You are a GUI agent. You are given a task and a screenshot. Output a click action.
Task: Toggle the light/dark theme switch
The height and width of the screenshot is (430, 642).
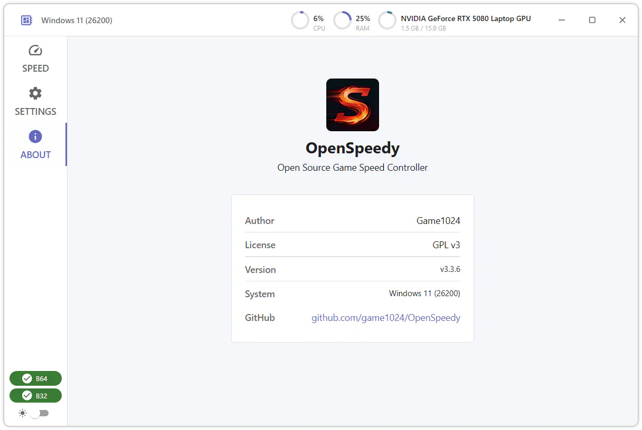39,413
